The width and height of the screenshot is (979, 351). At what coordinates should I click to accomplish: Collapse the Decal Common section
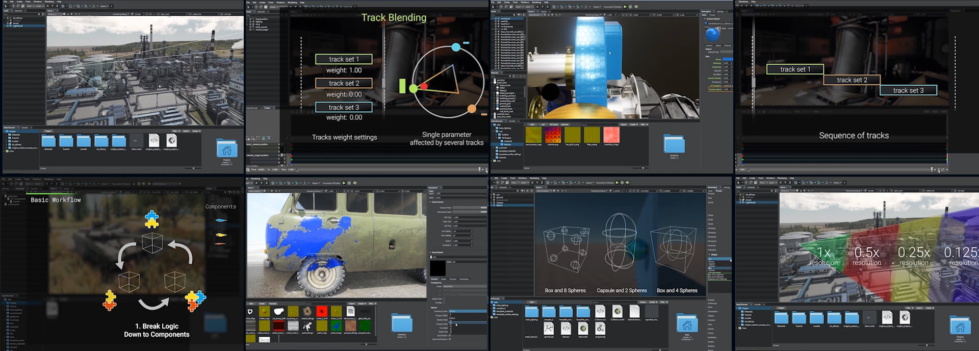coord(430,202)
